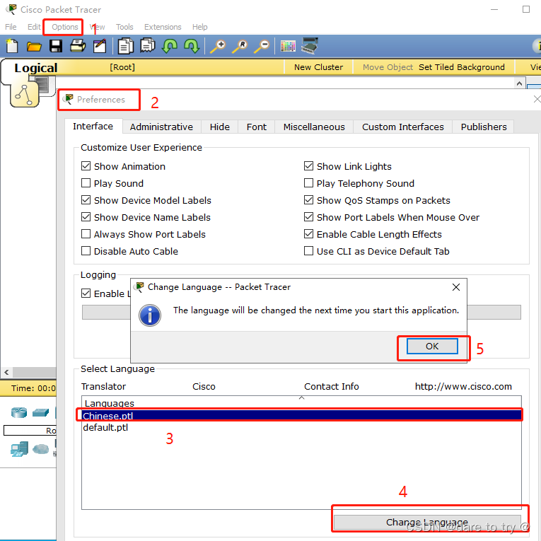Click the Undo green arrow icon
The width and height of the screenshot is (541, 541).
pyautogui.click(x=170, y=46)
